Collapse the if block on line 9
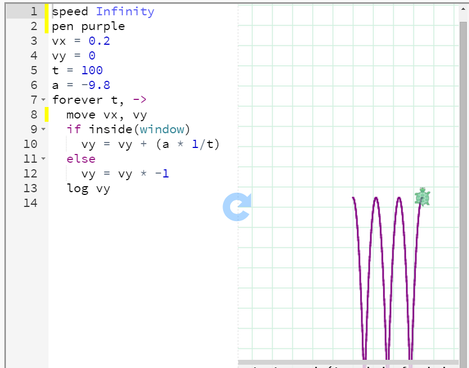Screen dimensions: 469x368 pos(43,129)
